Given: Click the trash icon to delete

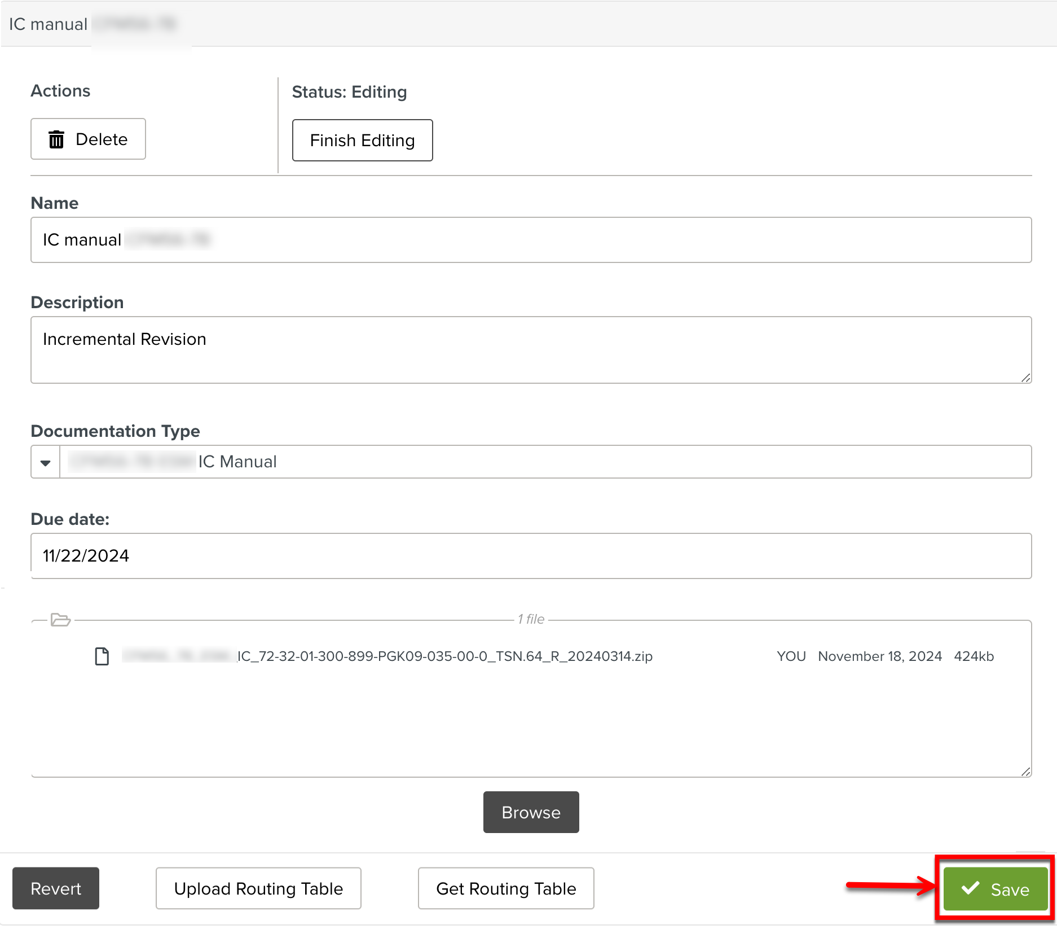Looking at the screenshot, I should tap(56, 139).
